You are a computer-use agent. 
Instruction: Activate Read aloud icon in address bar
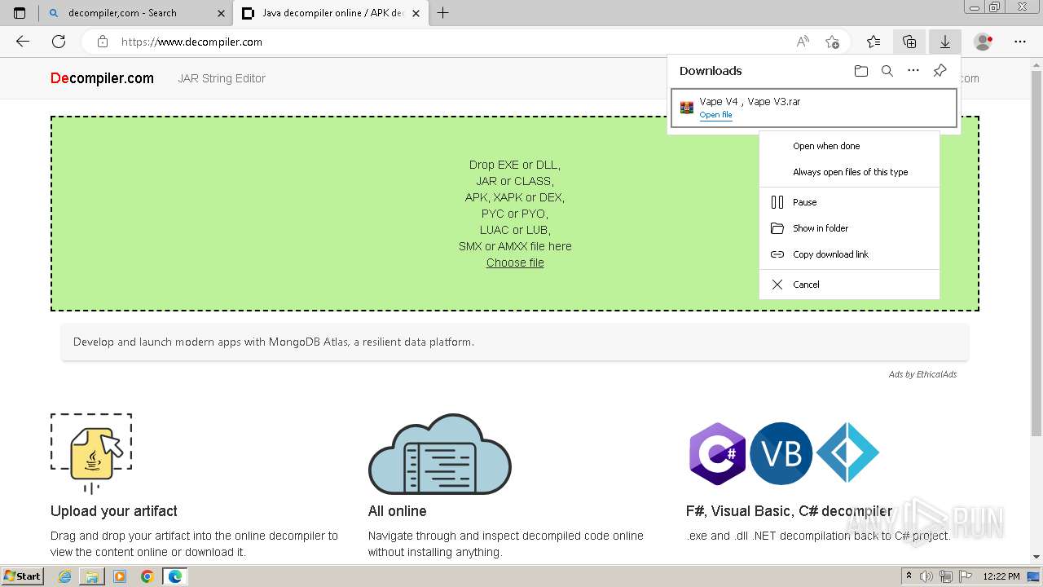point(803,42)
